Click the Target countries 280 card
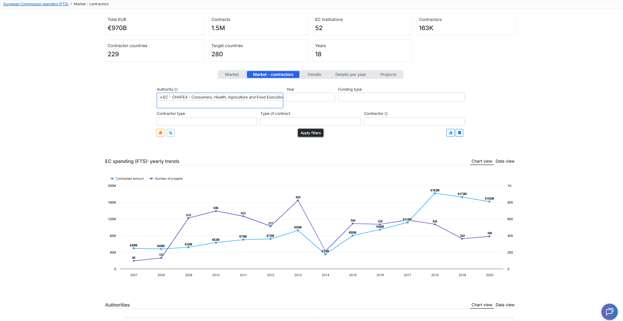Screen dimensions: 623x321 (x=259, y=51)
